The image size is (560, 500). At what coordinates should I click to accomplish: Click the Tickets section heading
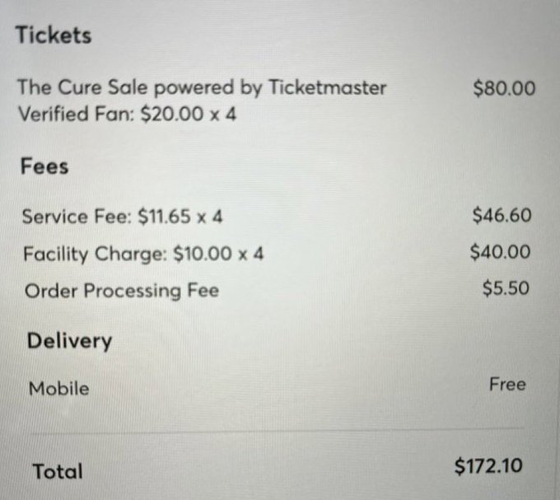pos(54,36)
